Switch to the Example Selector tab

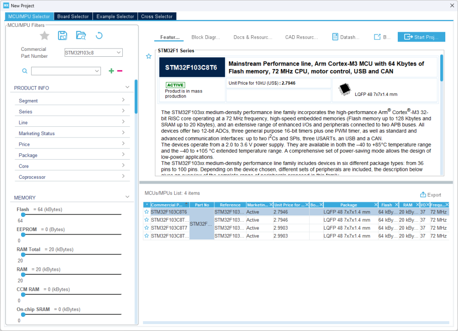tap(115, 16)
